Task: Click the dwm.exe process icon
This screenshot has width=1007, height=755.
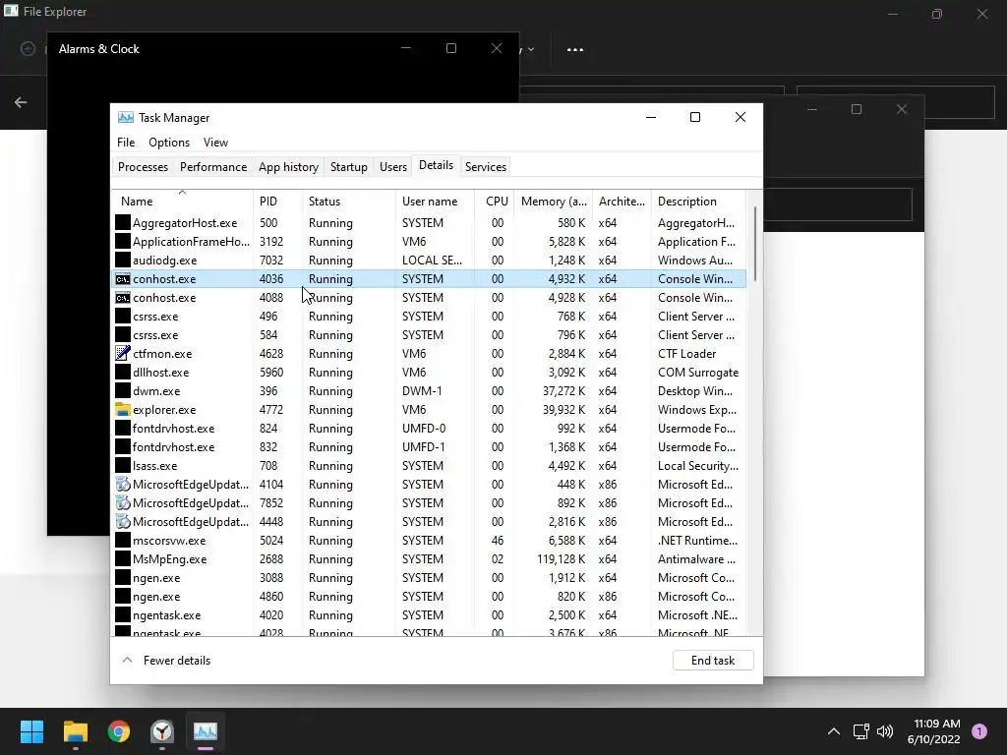Action: pyautogui.click(x=123, y=391)
